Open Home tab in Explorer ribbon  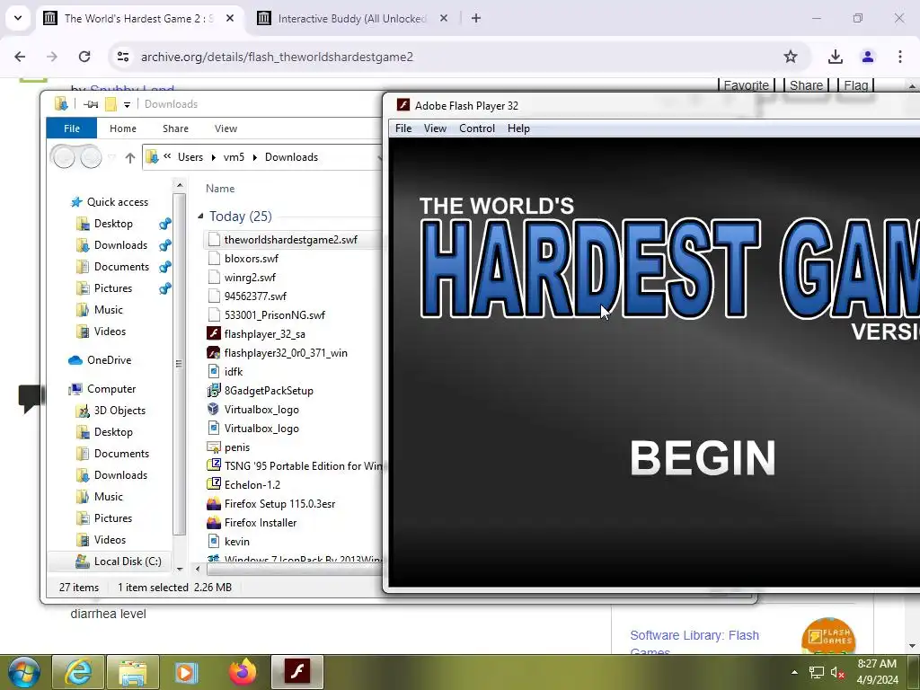pyautogui.click(x=122, y=128)
